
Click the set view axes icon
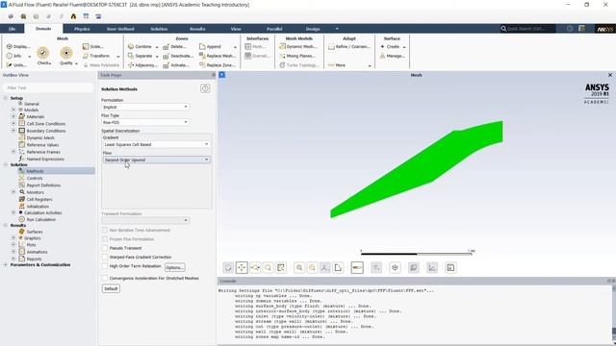tap(325, 267)
